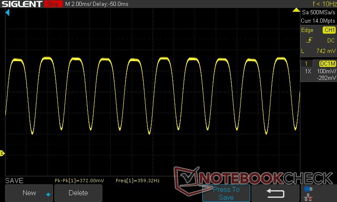Click the return back arrow button
Screen dimensions: 337x202
(275, 193)
